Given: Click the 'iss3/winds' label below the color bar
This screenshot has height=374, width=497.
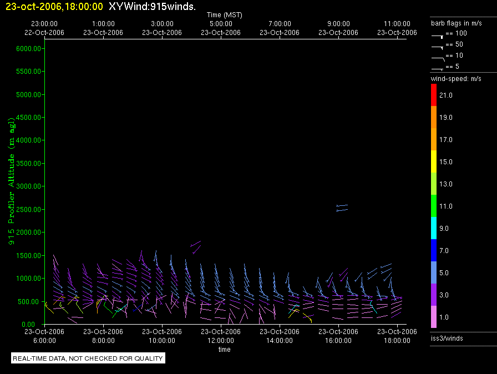Looking at the screenshot, I should point(447,338).
